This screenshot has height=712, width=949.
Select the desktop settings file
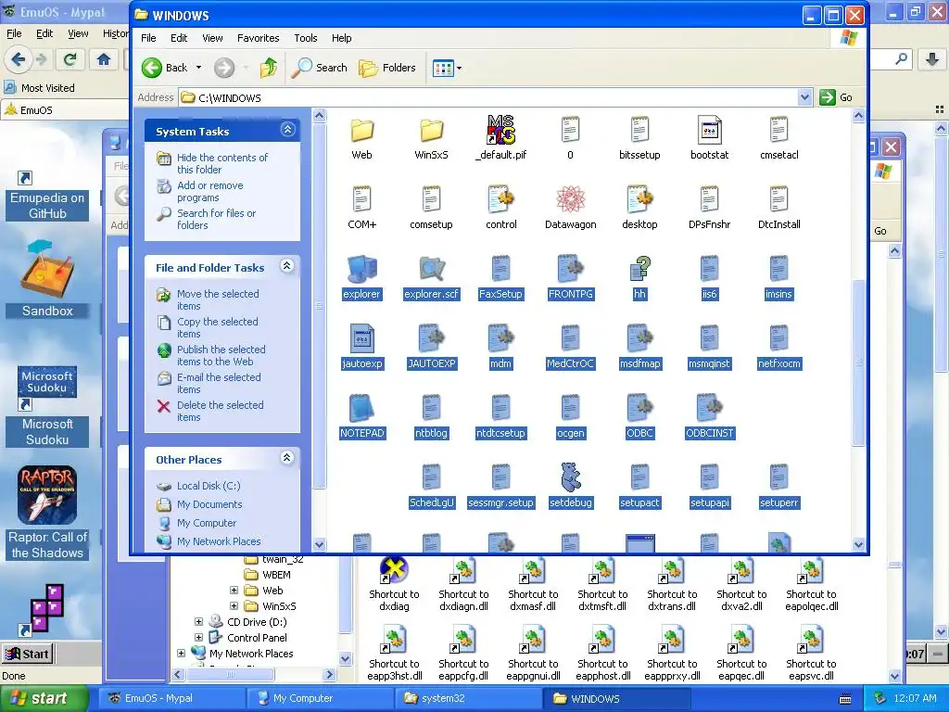click(x=639, y=199)
